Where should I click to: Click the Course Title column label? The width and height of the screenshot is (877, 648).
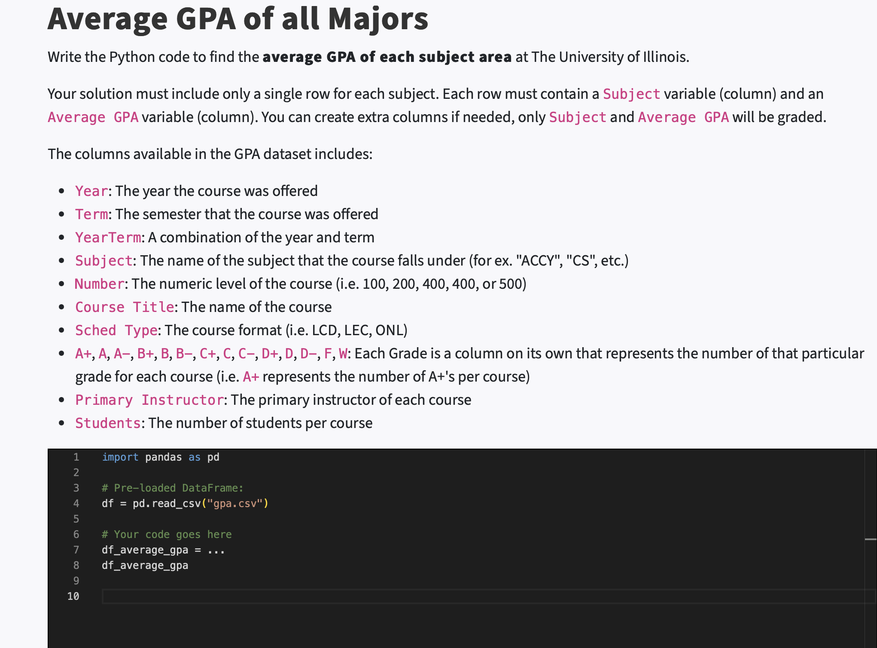coord(125,307)
